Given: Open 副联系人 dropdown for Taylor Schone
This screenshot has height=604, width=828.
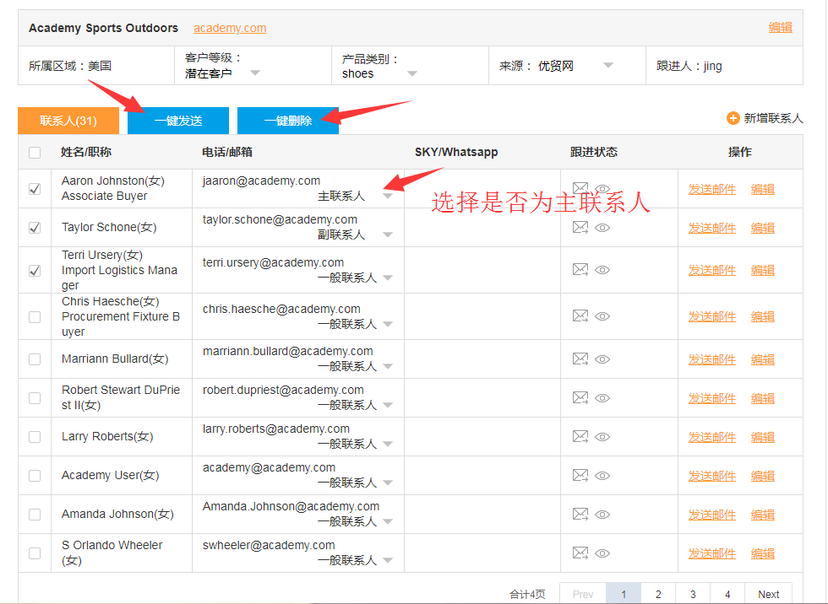Looking at the screenshot, I should [x=388, y=235].
